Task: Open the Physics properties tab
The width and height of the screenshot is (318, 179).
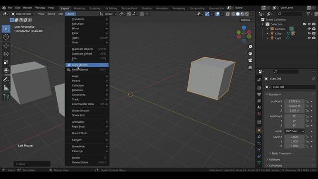Action: (259, 150)
